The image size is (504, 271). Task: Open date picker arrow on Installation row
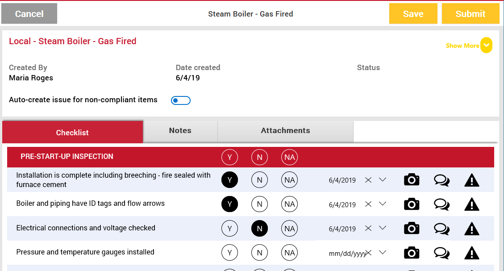383,179
